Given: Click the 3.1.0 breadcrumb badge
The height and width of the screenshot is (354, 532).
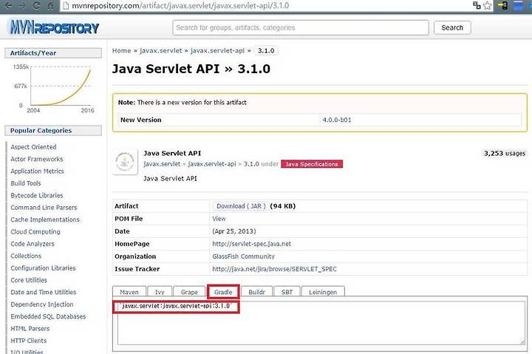Looking at the screenshot, I should (266, 50).
